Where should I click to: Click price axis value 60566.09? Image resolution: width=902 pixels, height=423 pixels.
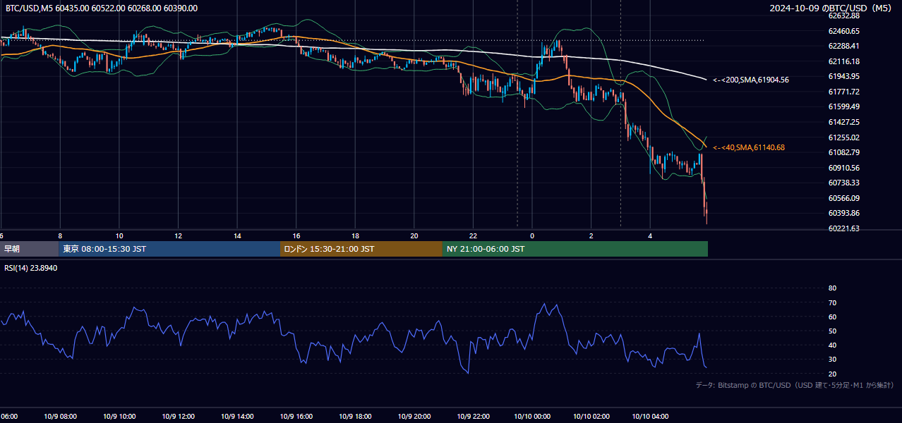[x=843, y=198]
